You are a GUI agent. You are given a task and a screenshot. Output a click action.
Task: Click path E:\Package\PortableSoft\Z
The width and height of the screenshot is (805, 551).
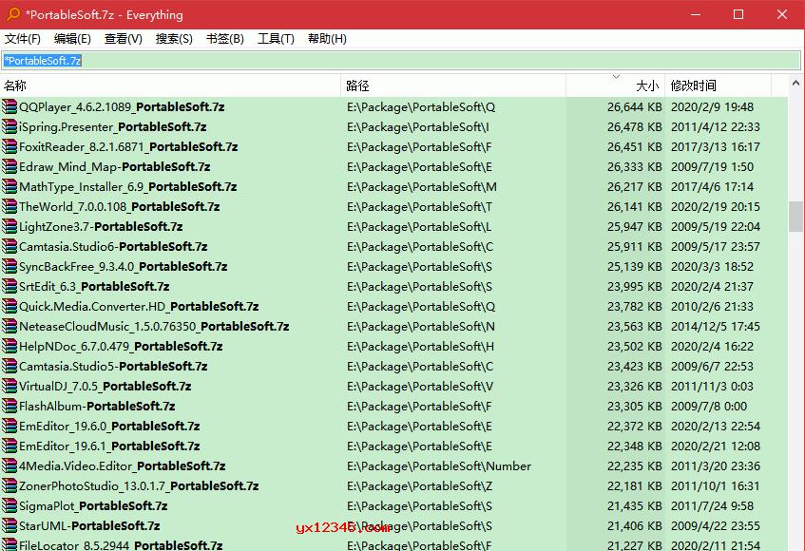coord(419,485)
